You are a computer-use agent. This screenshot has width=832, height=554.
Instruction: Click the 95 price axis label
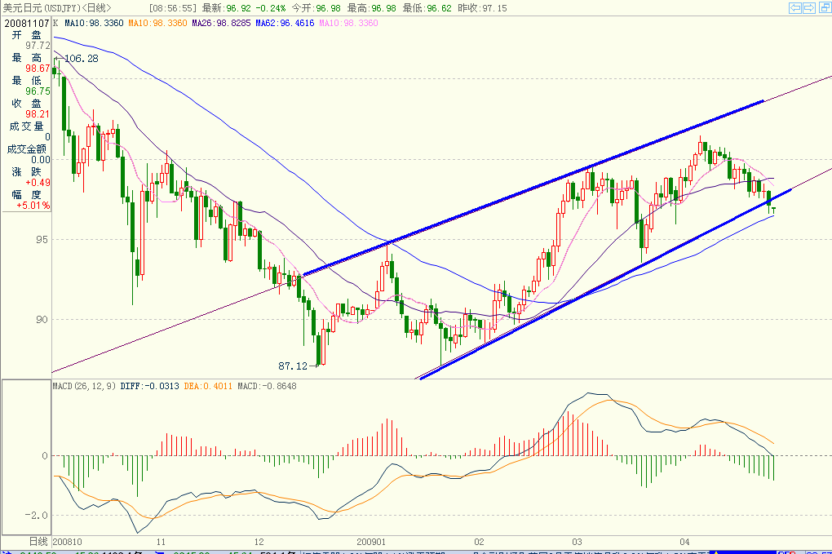coord(42,239)
